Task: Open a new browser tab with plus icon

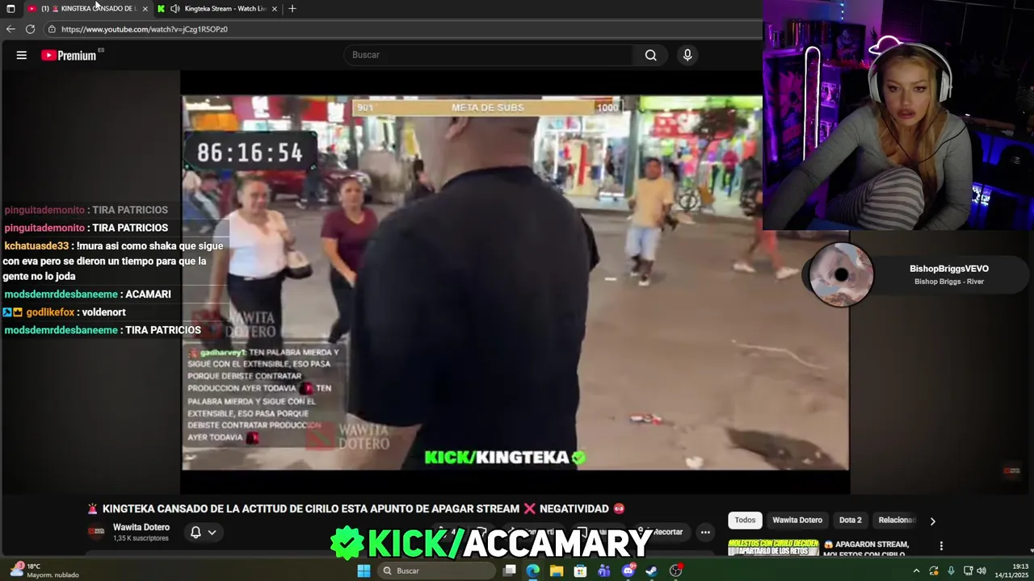Action: coord(292,9)
